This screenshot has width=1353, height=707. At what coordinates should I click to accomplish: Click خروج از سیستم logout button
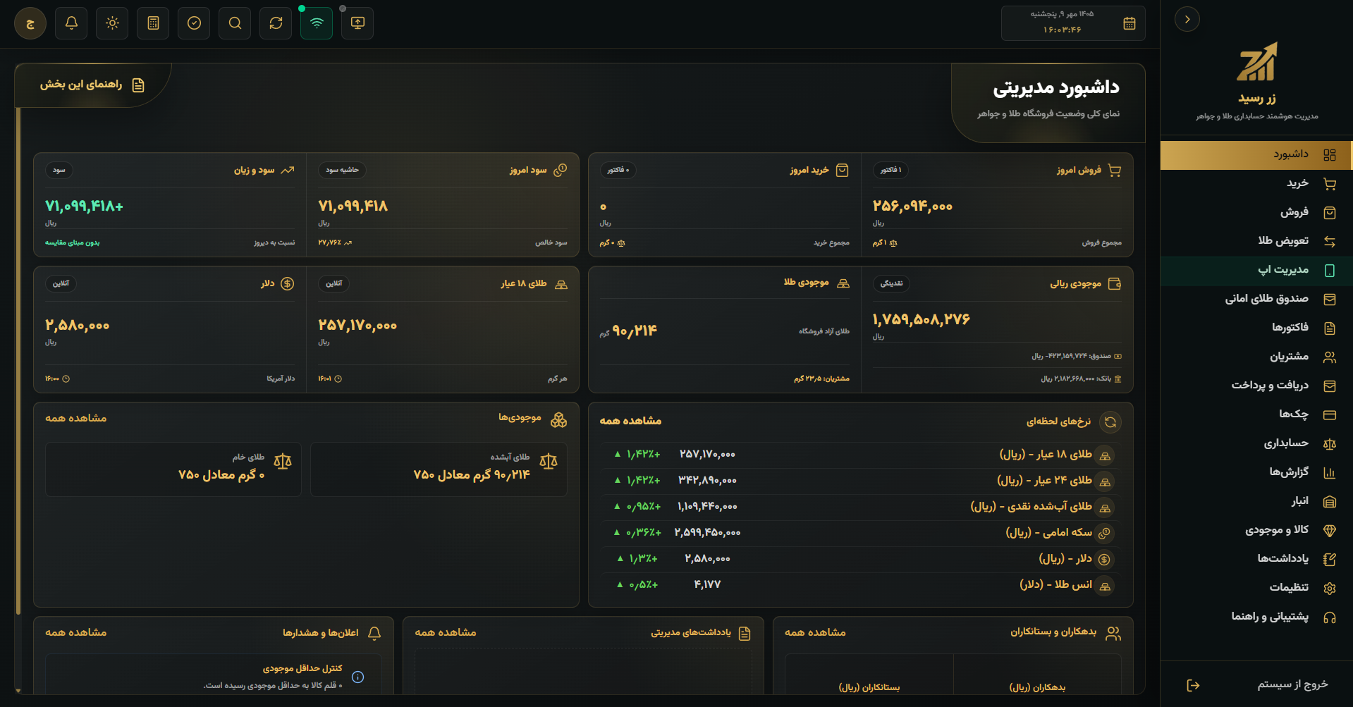(x=1256, y=685)
